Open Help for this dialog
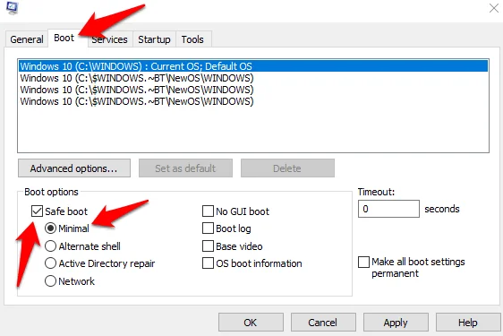 pyautogui.click(x=468, y=323)
